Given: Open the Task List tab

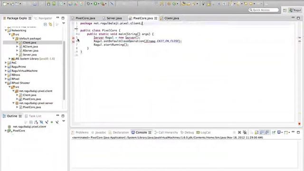Looking at the screenshot, I should tap(33, 116).
